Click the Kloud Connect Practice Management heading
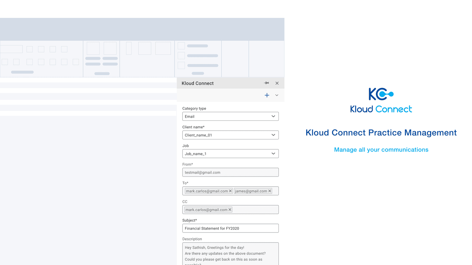472x265 pixels. point(381,133)
